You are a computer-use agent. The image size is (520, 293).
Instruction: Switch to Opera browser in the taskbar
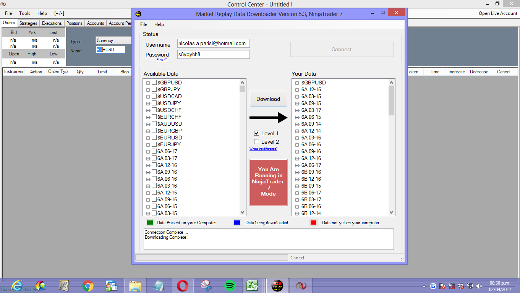[x=183, y=285]
